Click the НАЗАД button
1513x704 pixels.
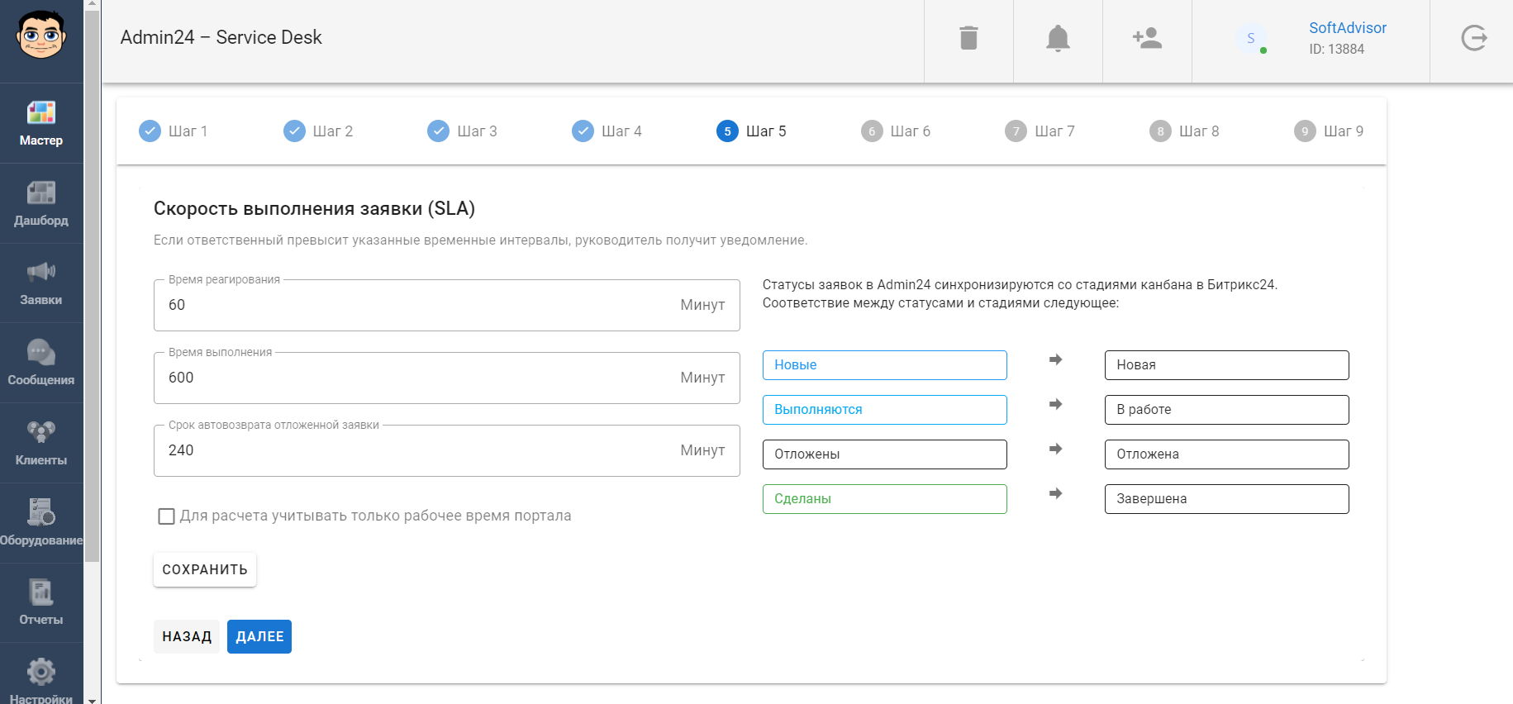[x=187, y=636]
